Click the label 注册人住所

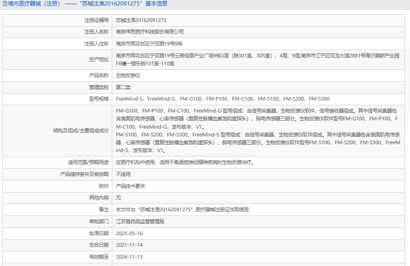point(96,44)
